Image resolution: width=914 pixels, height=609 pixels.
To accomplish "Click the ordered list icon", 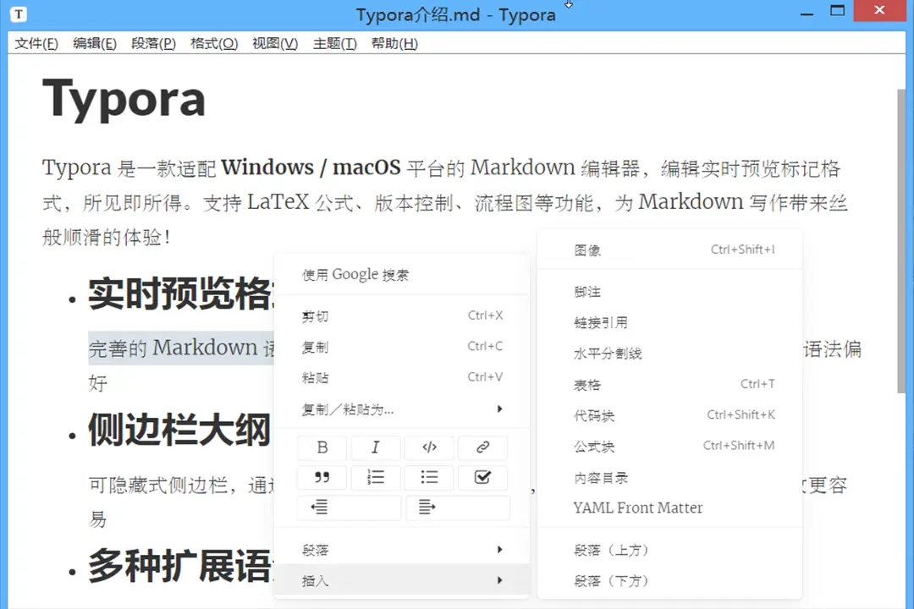I will pos(376,478).
